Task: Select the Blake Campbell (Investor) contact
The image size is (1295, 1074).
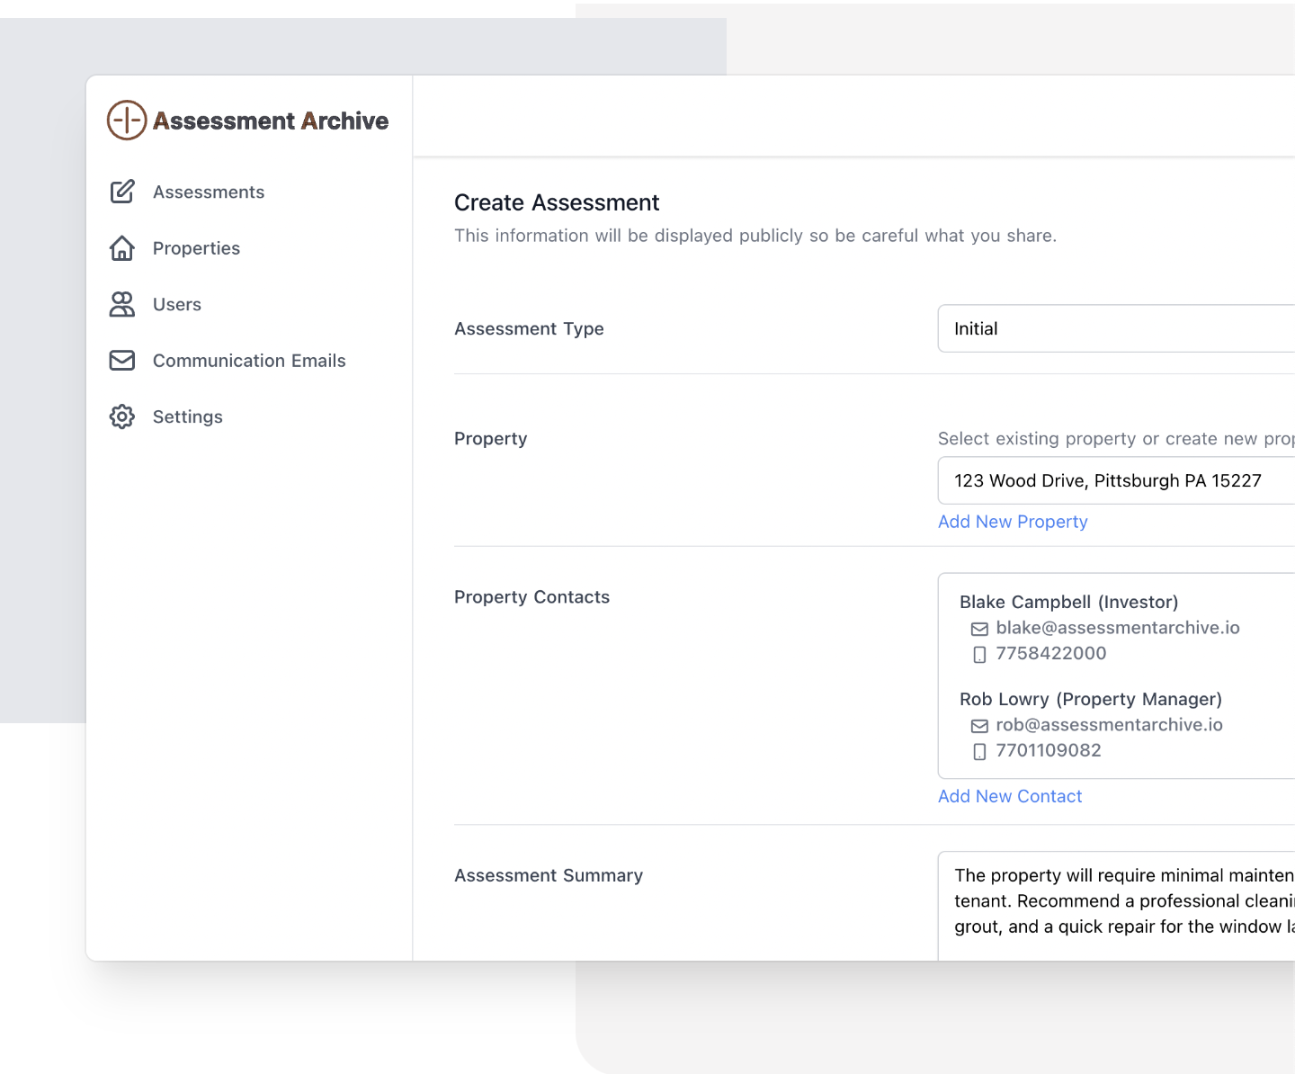Action: [1068, 602]
